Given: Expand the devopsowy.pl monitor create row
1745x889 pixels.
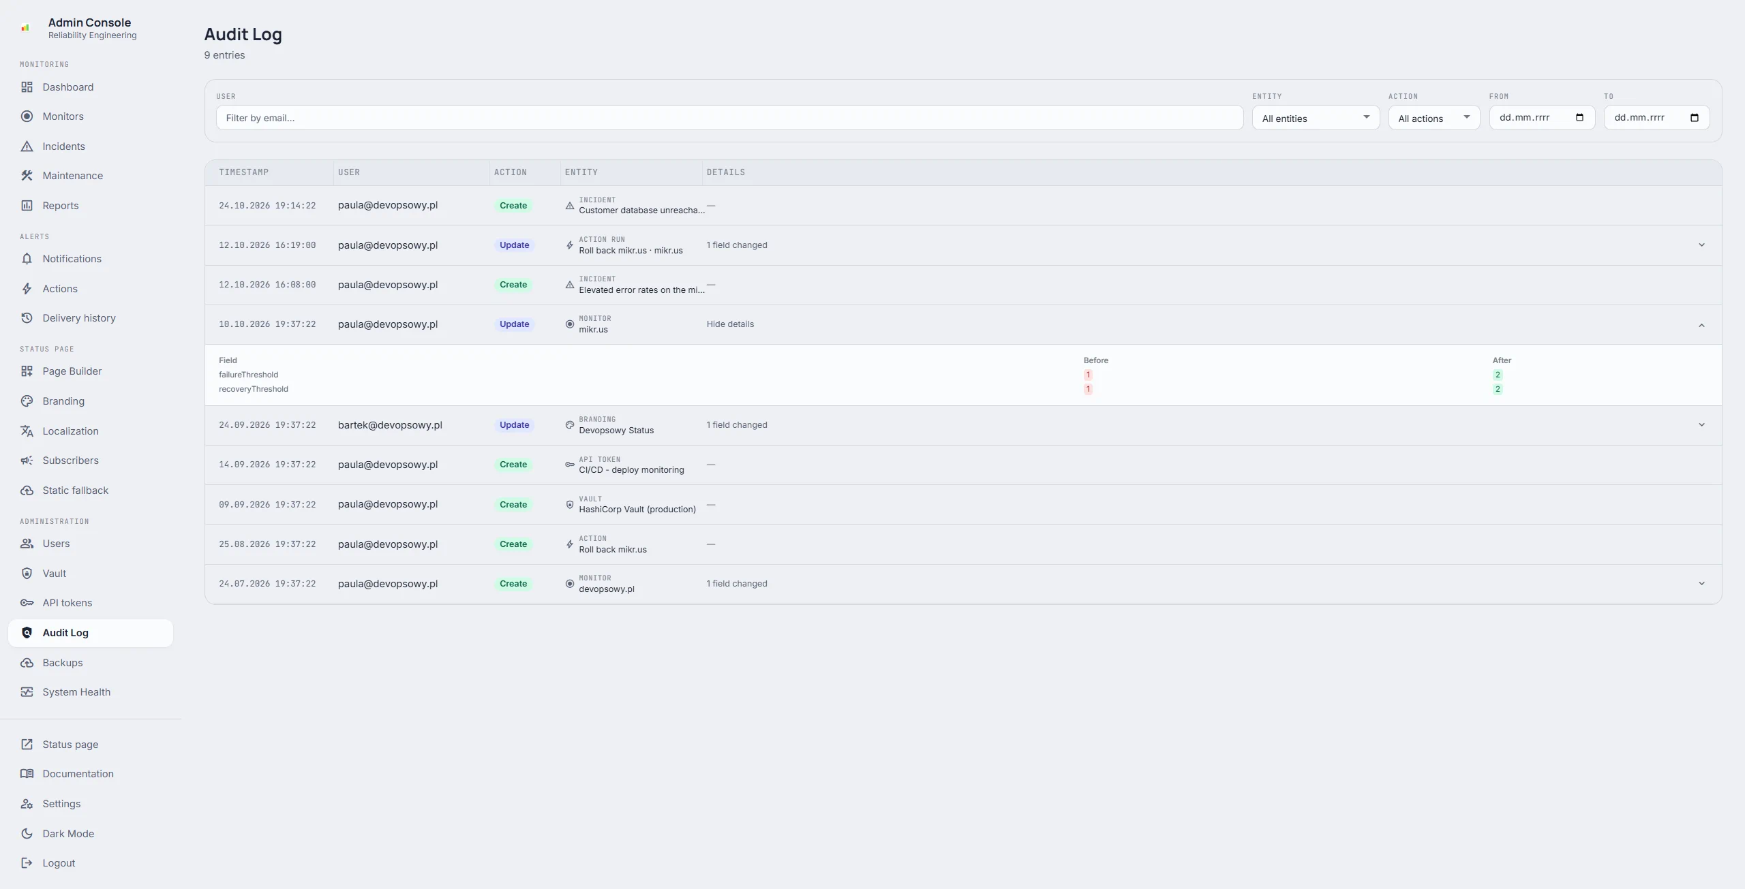Looking at the screenshot, I should (1701, 584).
